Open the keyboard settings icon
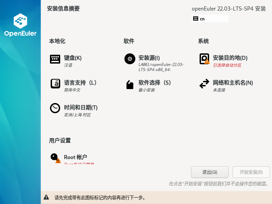 55,59
